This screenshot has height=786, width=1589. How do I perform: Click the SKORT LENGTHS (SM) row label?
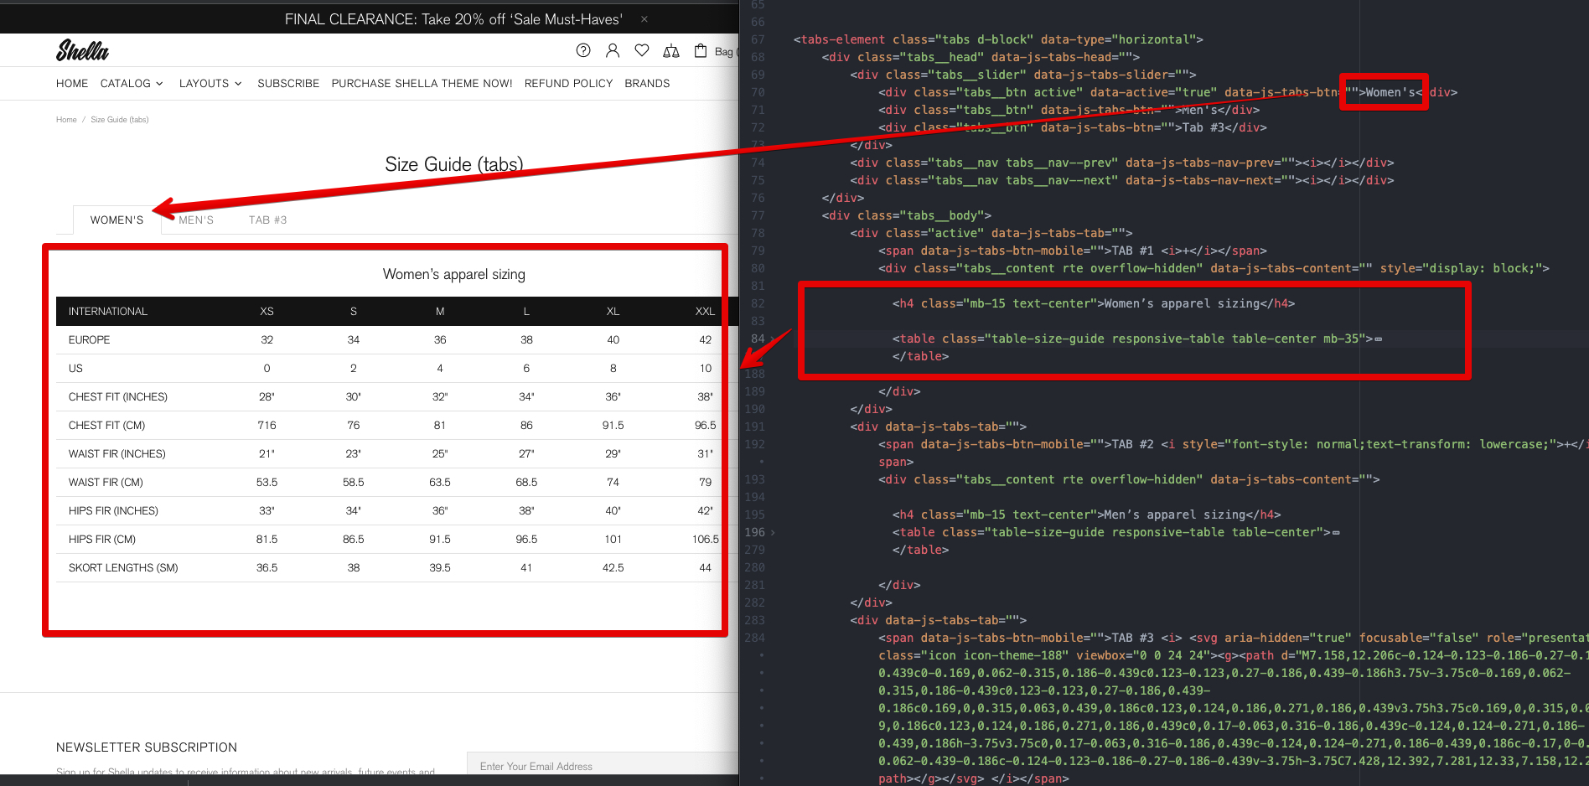click(x=123, y=567)
